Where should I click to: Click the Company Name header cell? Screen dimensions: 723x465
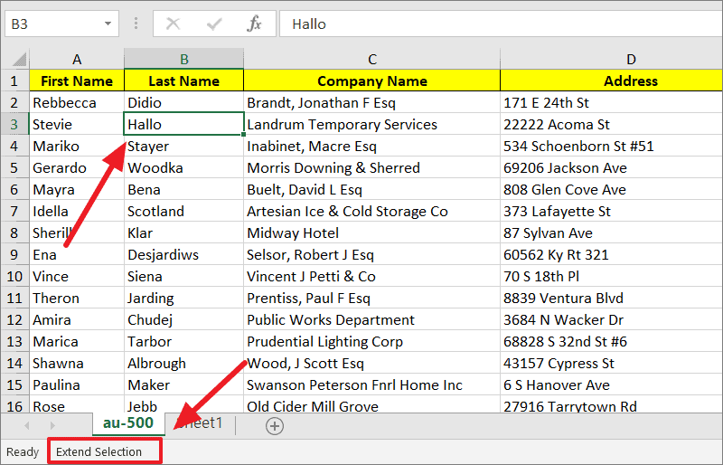click(372, 81)
